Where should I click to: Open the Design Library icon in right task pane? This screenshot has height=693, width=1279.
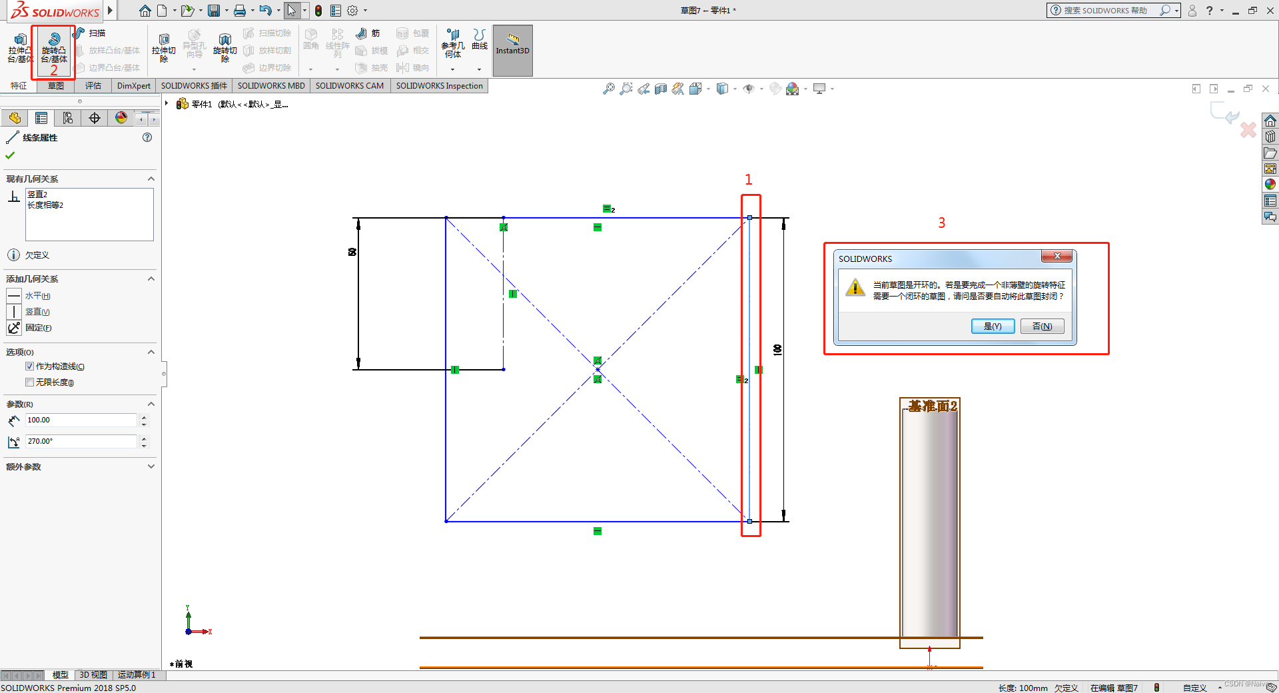[x=1270, y=137]
